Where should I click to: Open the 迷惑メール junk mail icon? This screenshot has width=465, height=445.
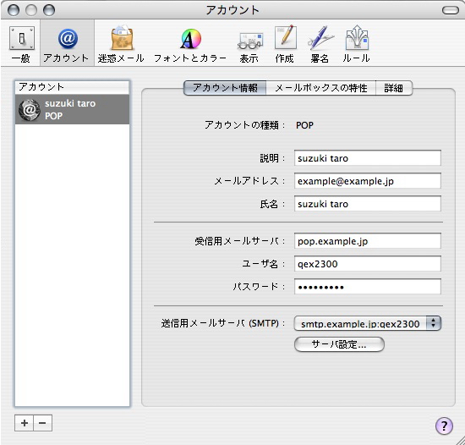click(122, 45)
